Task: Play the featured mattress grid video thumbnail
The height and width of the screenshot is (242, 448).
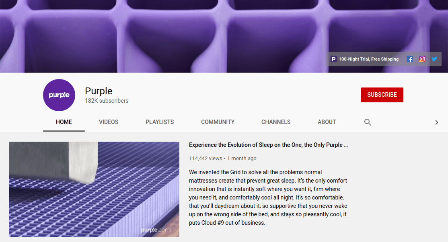Action: tap(94, 189)
